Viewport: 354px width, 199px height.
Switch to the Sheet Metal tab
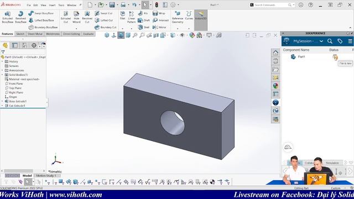point(35,34)
